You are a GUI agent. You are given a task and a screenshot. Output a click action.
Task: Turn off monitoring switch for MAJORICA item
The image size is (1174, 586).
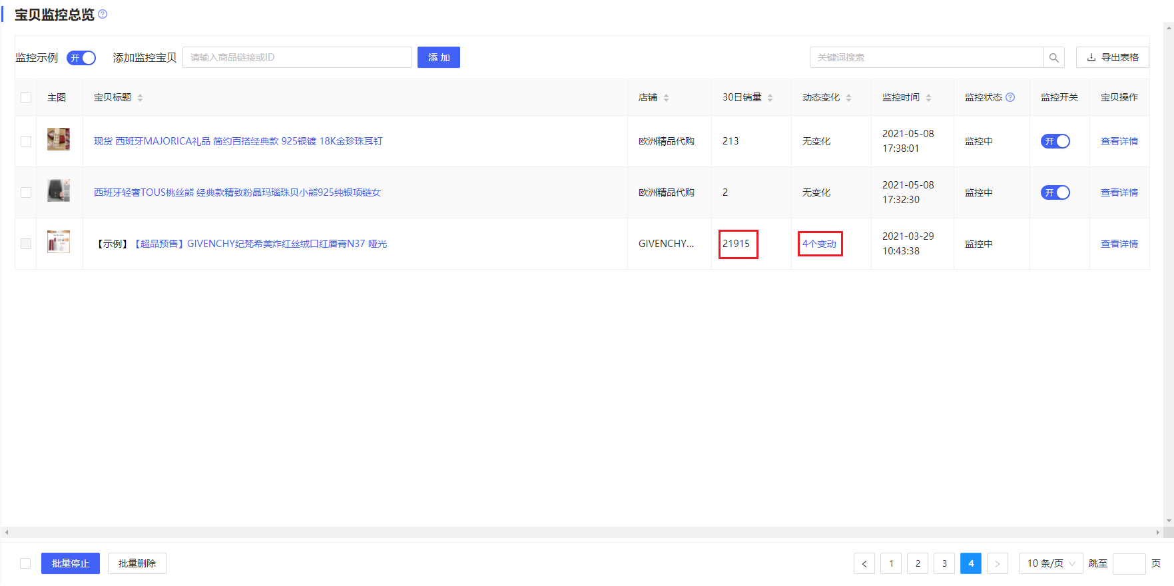click(x=1055, y=141)
